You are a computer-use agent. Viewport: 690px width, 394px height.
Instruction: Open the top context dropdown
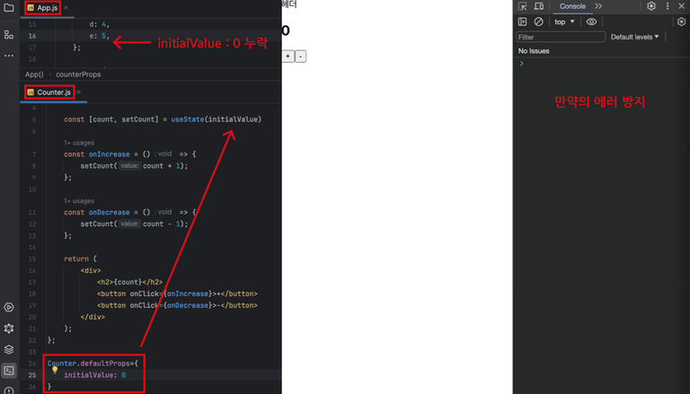[564, 22]
